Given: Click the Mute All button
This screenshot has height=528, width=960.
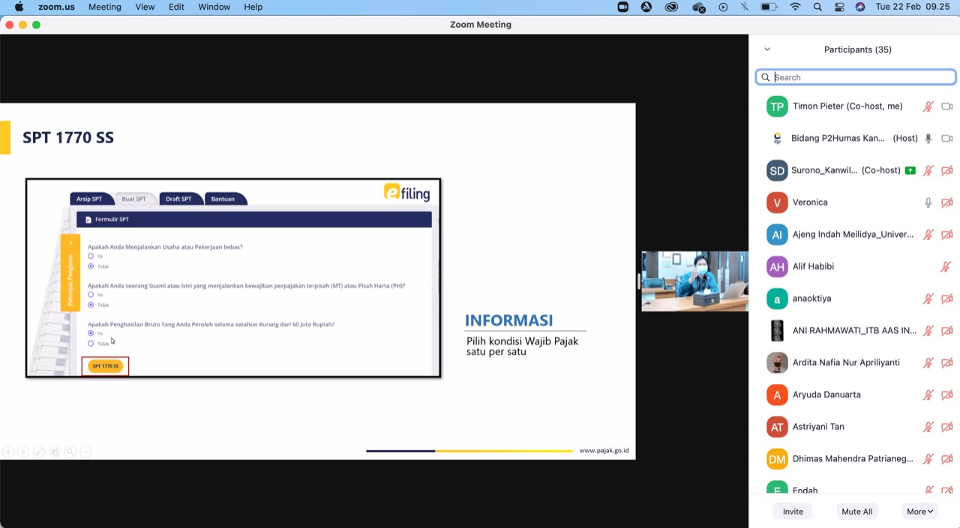Looking at the screenshot, I should pos(856,511).
